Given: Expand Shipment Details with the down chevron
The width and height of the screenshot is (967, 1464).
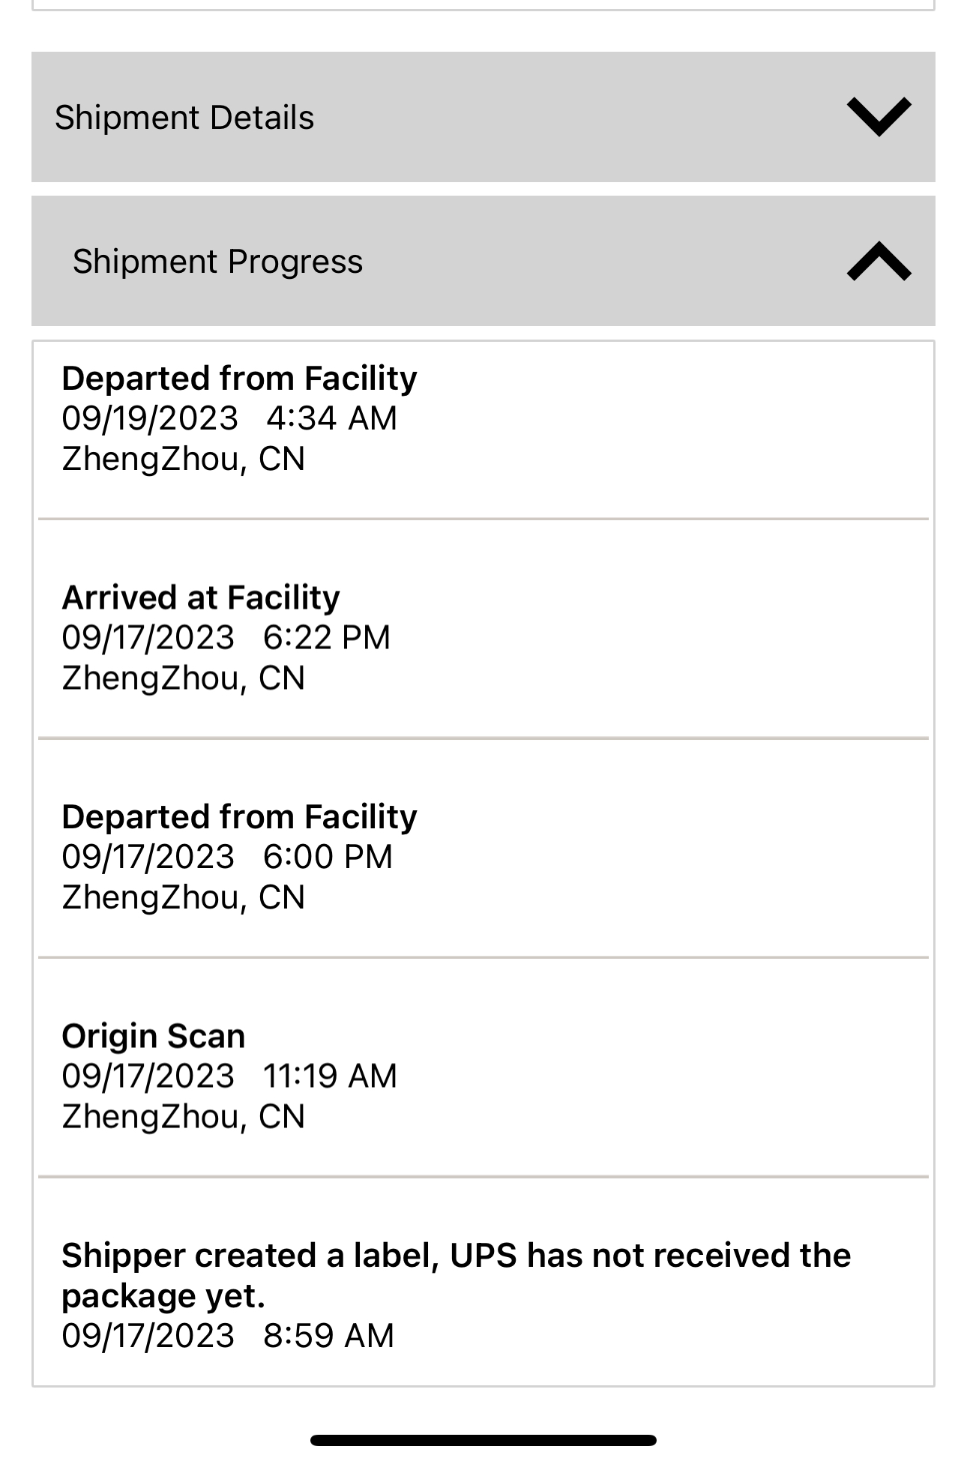Looking at the screenshot, I should [x=879, y=117].
